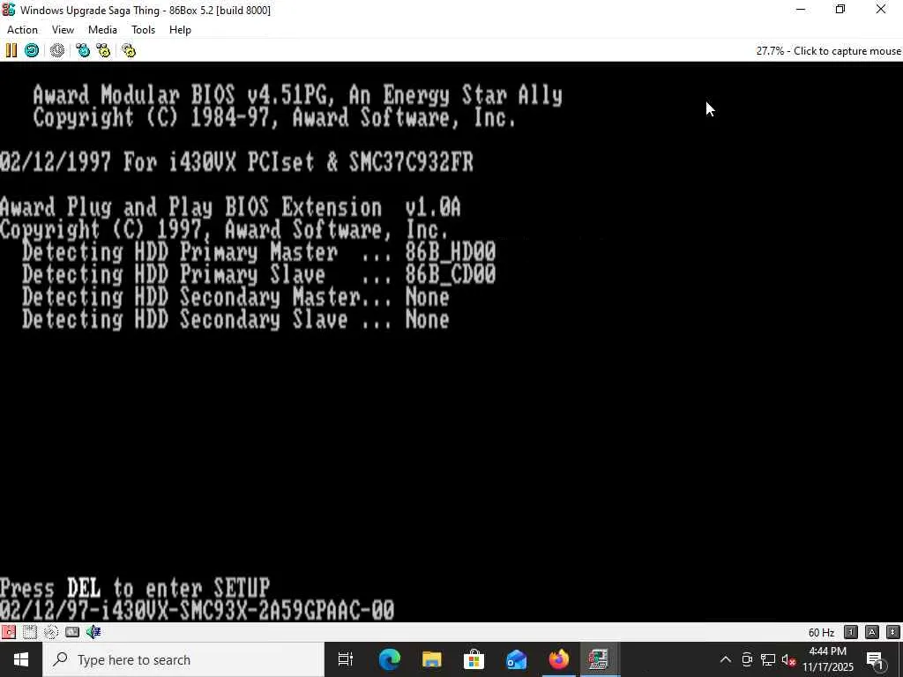
Task: Click the Num Lock indicator
Action: (x=851, y=632)
